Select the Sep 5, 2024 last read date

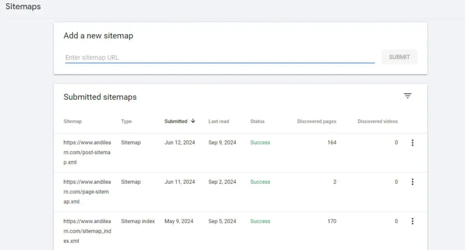[222, 221]
